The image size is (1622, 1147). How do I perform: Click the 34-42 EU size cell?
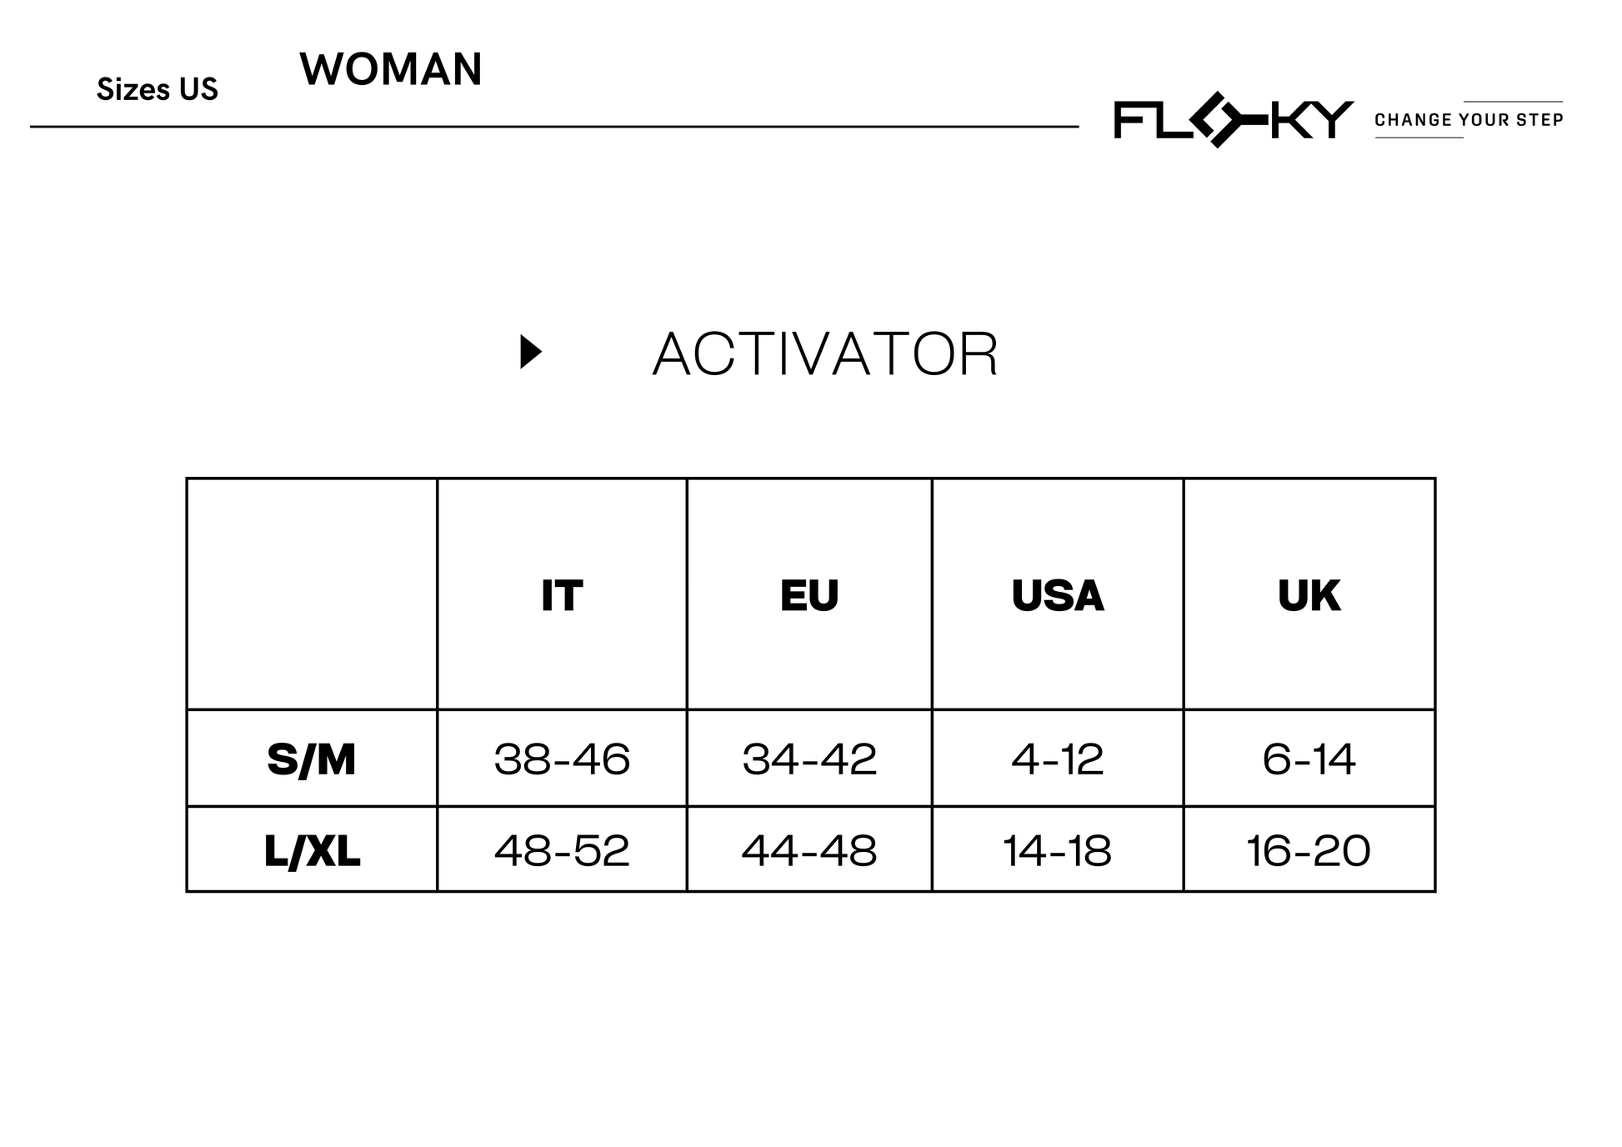point(809,759)
